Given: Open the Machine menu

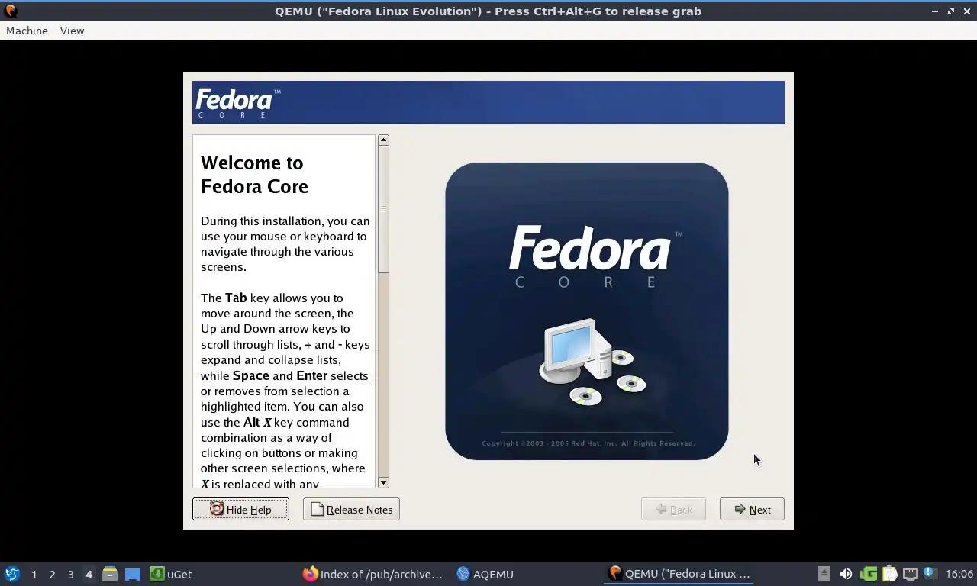Looking at the screenshot, I should [27, 31].
